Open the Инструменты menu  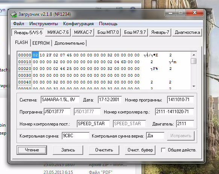(44, 24)
